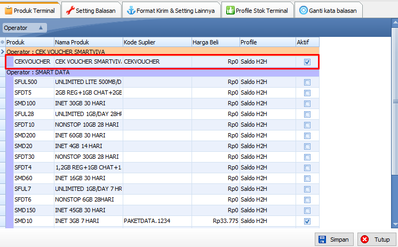Tick the SMD60 Aktif checkbox
This screenshot has width=398, height=247.
(307, 179)
